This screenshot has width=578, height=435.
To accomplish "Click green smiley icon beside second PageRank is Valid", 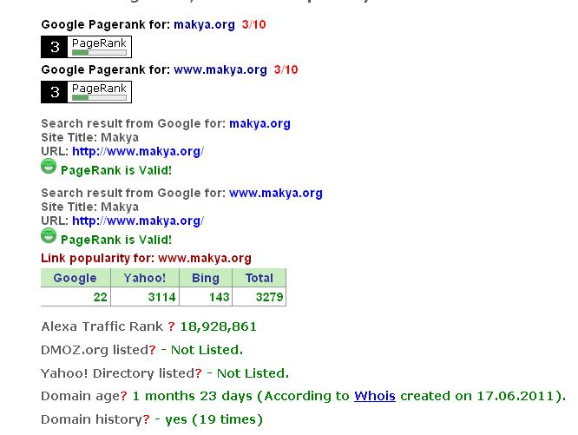I will [x=49, y=235].
